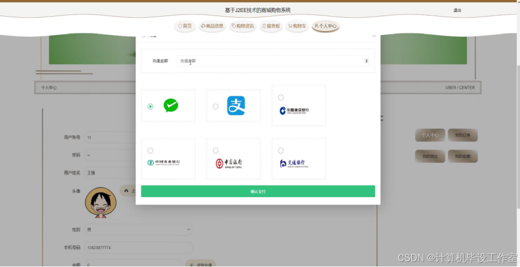Click the USER / CENTER breadcrumb text
Image resolution: width=520 pixels, height=267 pixels.
[460, 88]
